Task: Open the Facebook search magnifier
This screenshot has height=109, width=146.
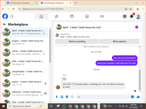Action: (12, 16)
